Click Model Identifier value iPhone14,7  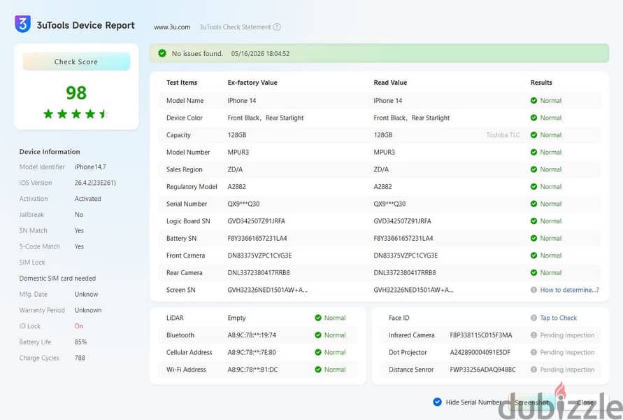coord(90,167)
